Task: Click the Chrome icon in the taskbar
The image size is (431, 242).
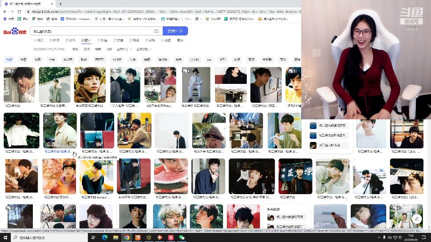Action: coord(127,238)
